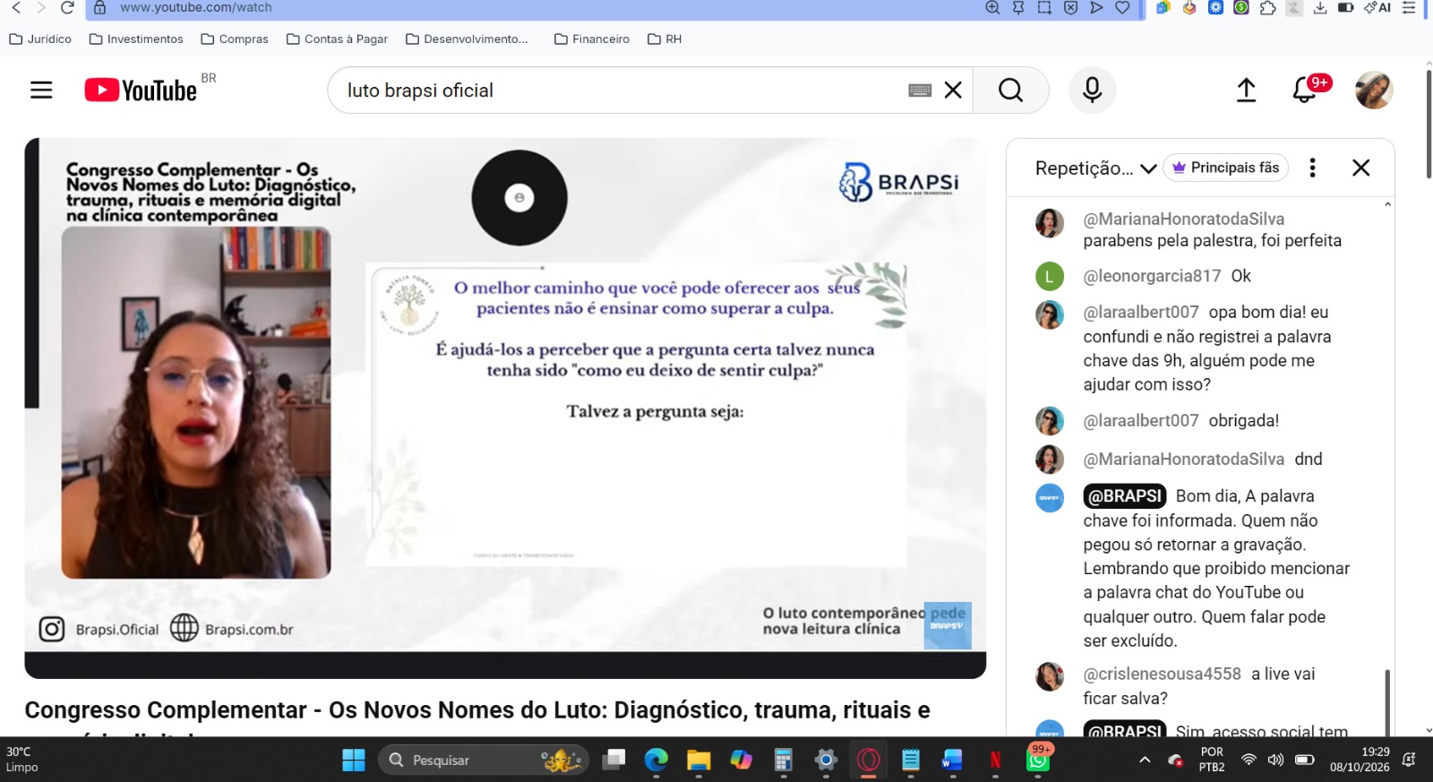Screen dimensions: 1433x782
Task: Expand the chat replay mode dropdown
Action: (x=1095, y=168)
